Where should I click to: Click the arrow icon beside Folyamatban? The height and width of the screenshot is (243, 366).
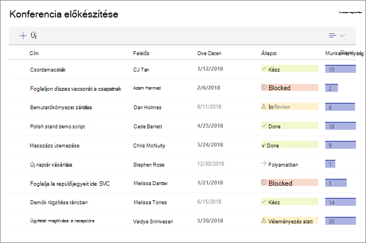(x=264, y=164)
